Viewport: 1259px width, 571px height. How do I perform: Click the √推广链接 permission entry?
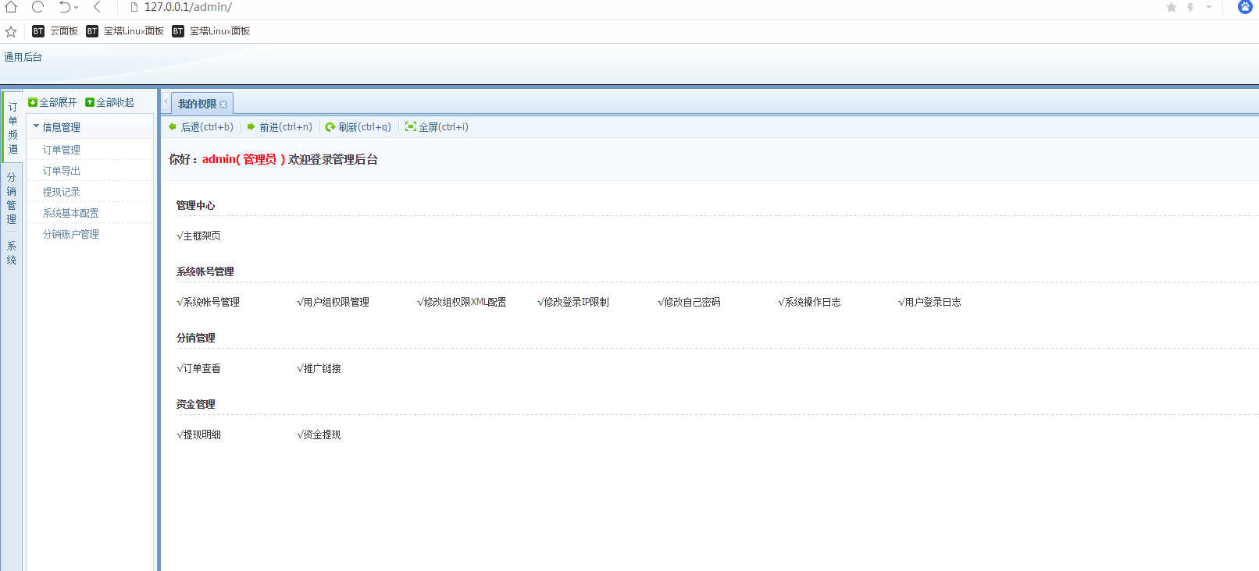(x=319, y=368)
